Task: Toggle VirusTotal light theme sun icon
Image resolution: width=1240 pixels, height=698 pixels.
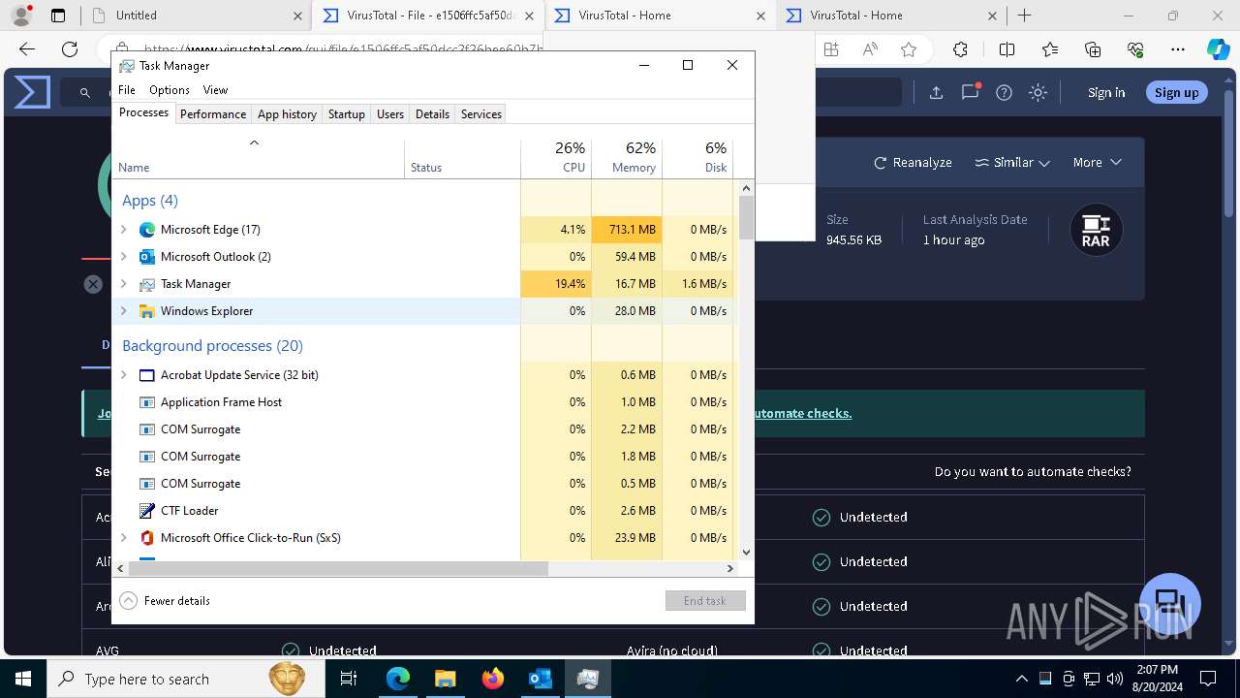Action: coord(1038,92)
